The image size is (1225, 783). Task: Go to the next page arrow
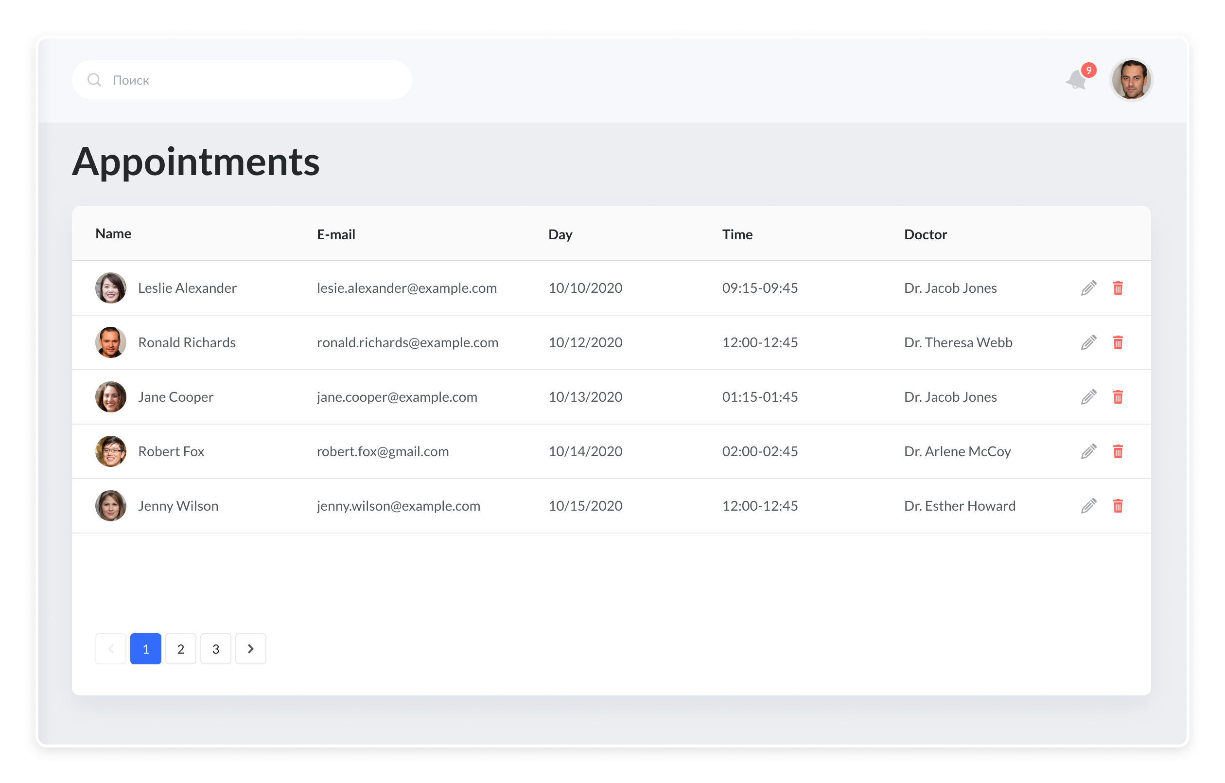coord(251,649)
